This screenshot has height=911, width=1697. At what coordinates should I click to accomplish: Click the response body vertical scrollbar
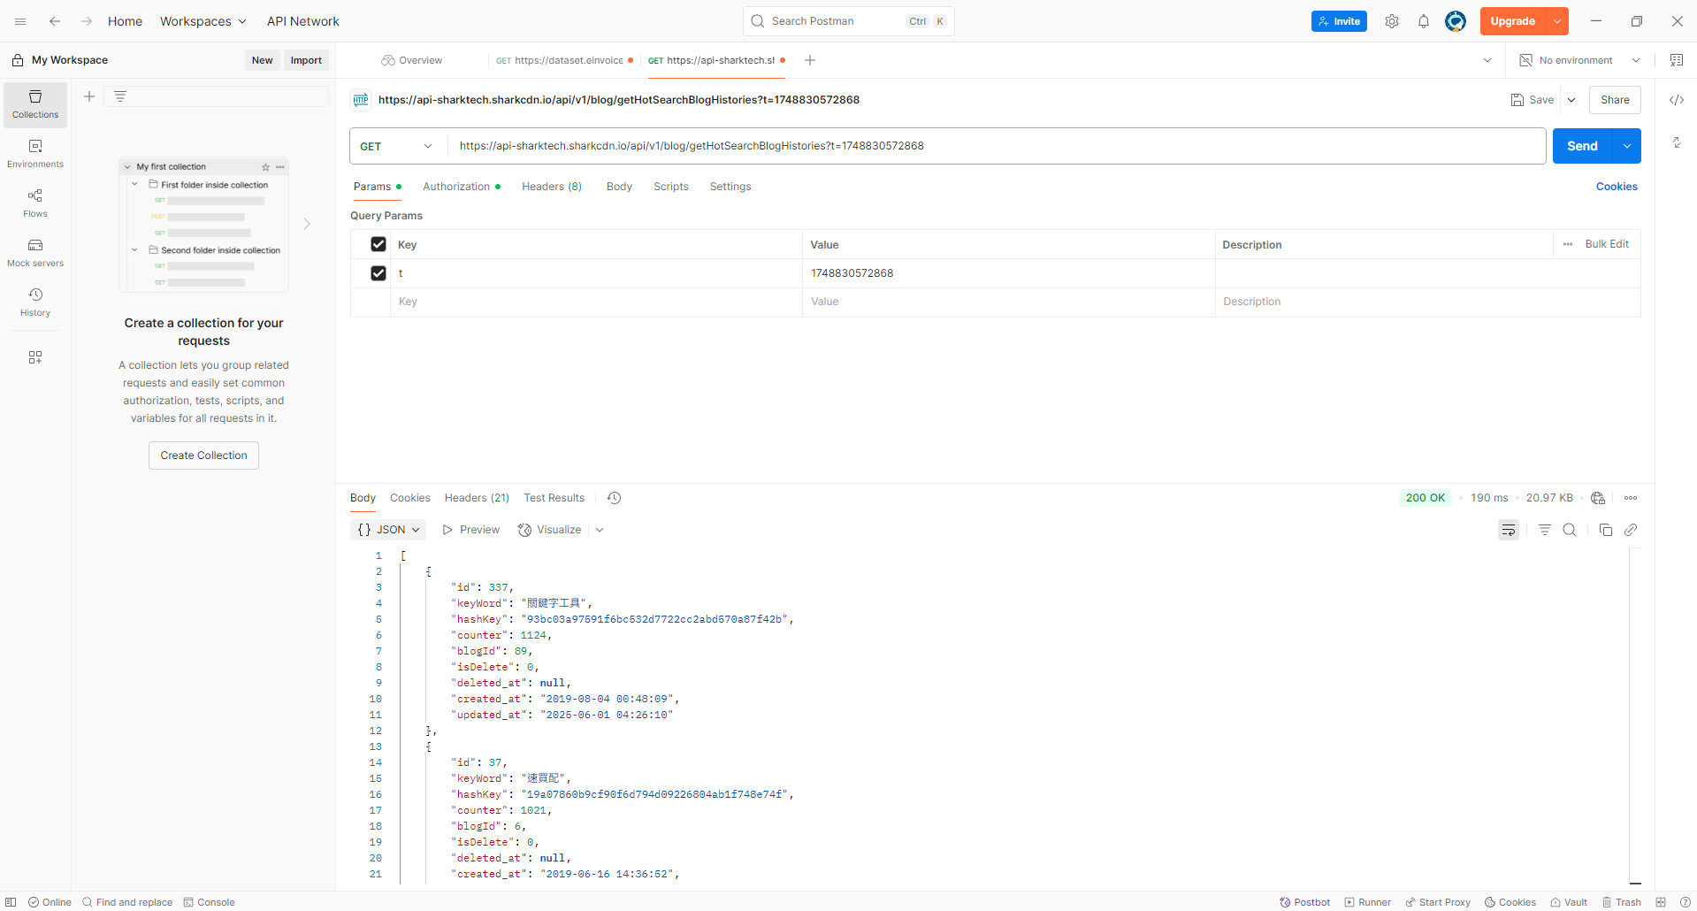(x=1635, y=716)
